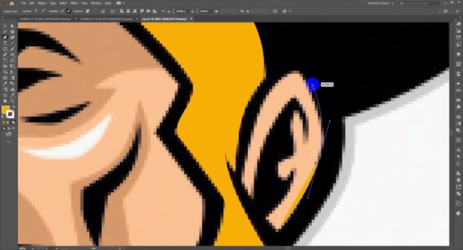The height and width of the screenshot is (250, 463).
Task: Open Edit Toolbar three dots
Action: coord(9,142)
